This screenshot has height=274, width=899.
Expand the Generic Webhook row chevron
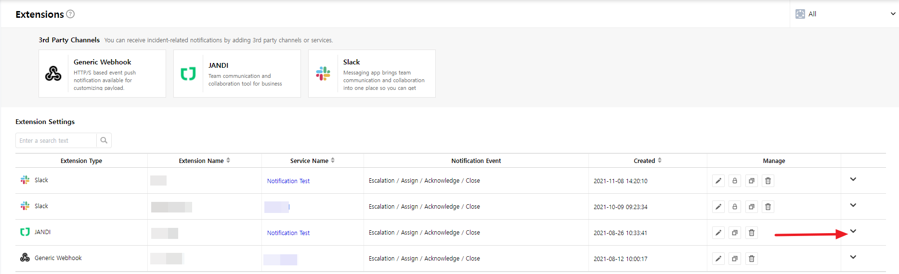click(x=853, y=257)
